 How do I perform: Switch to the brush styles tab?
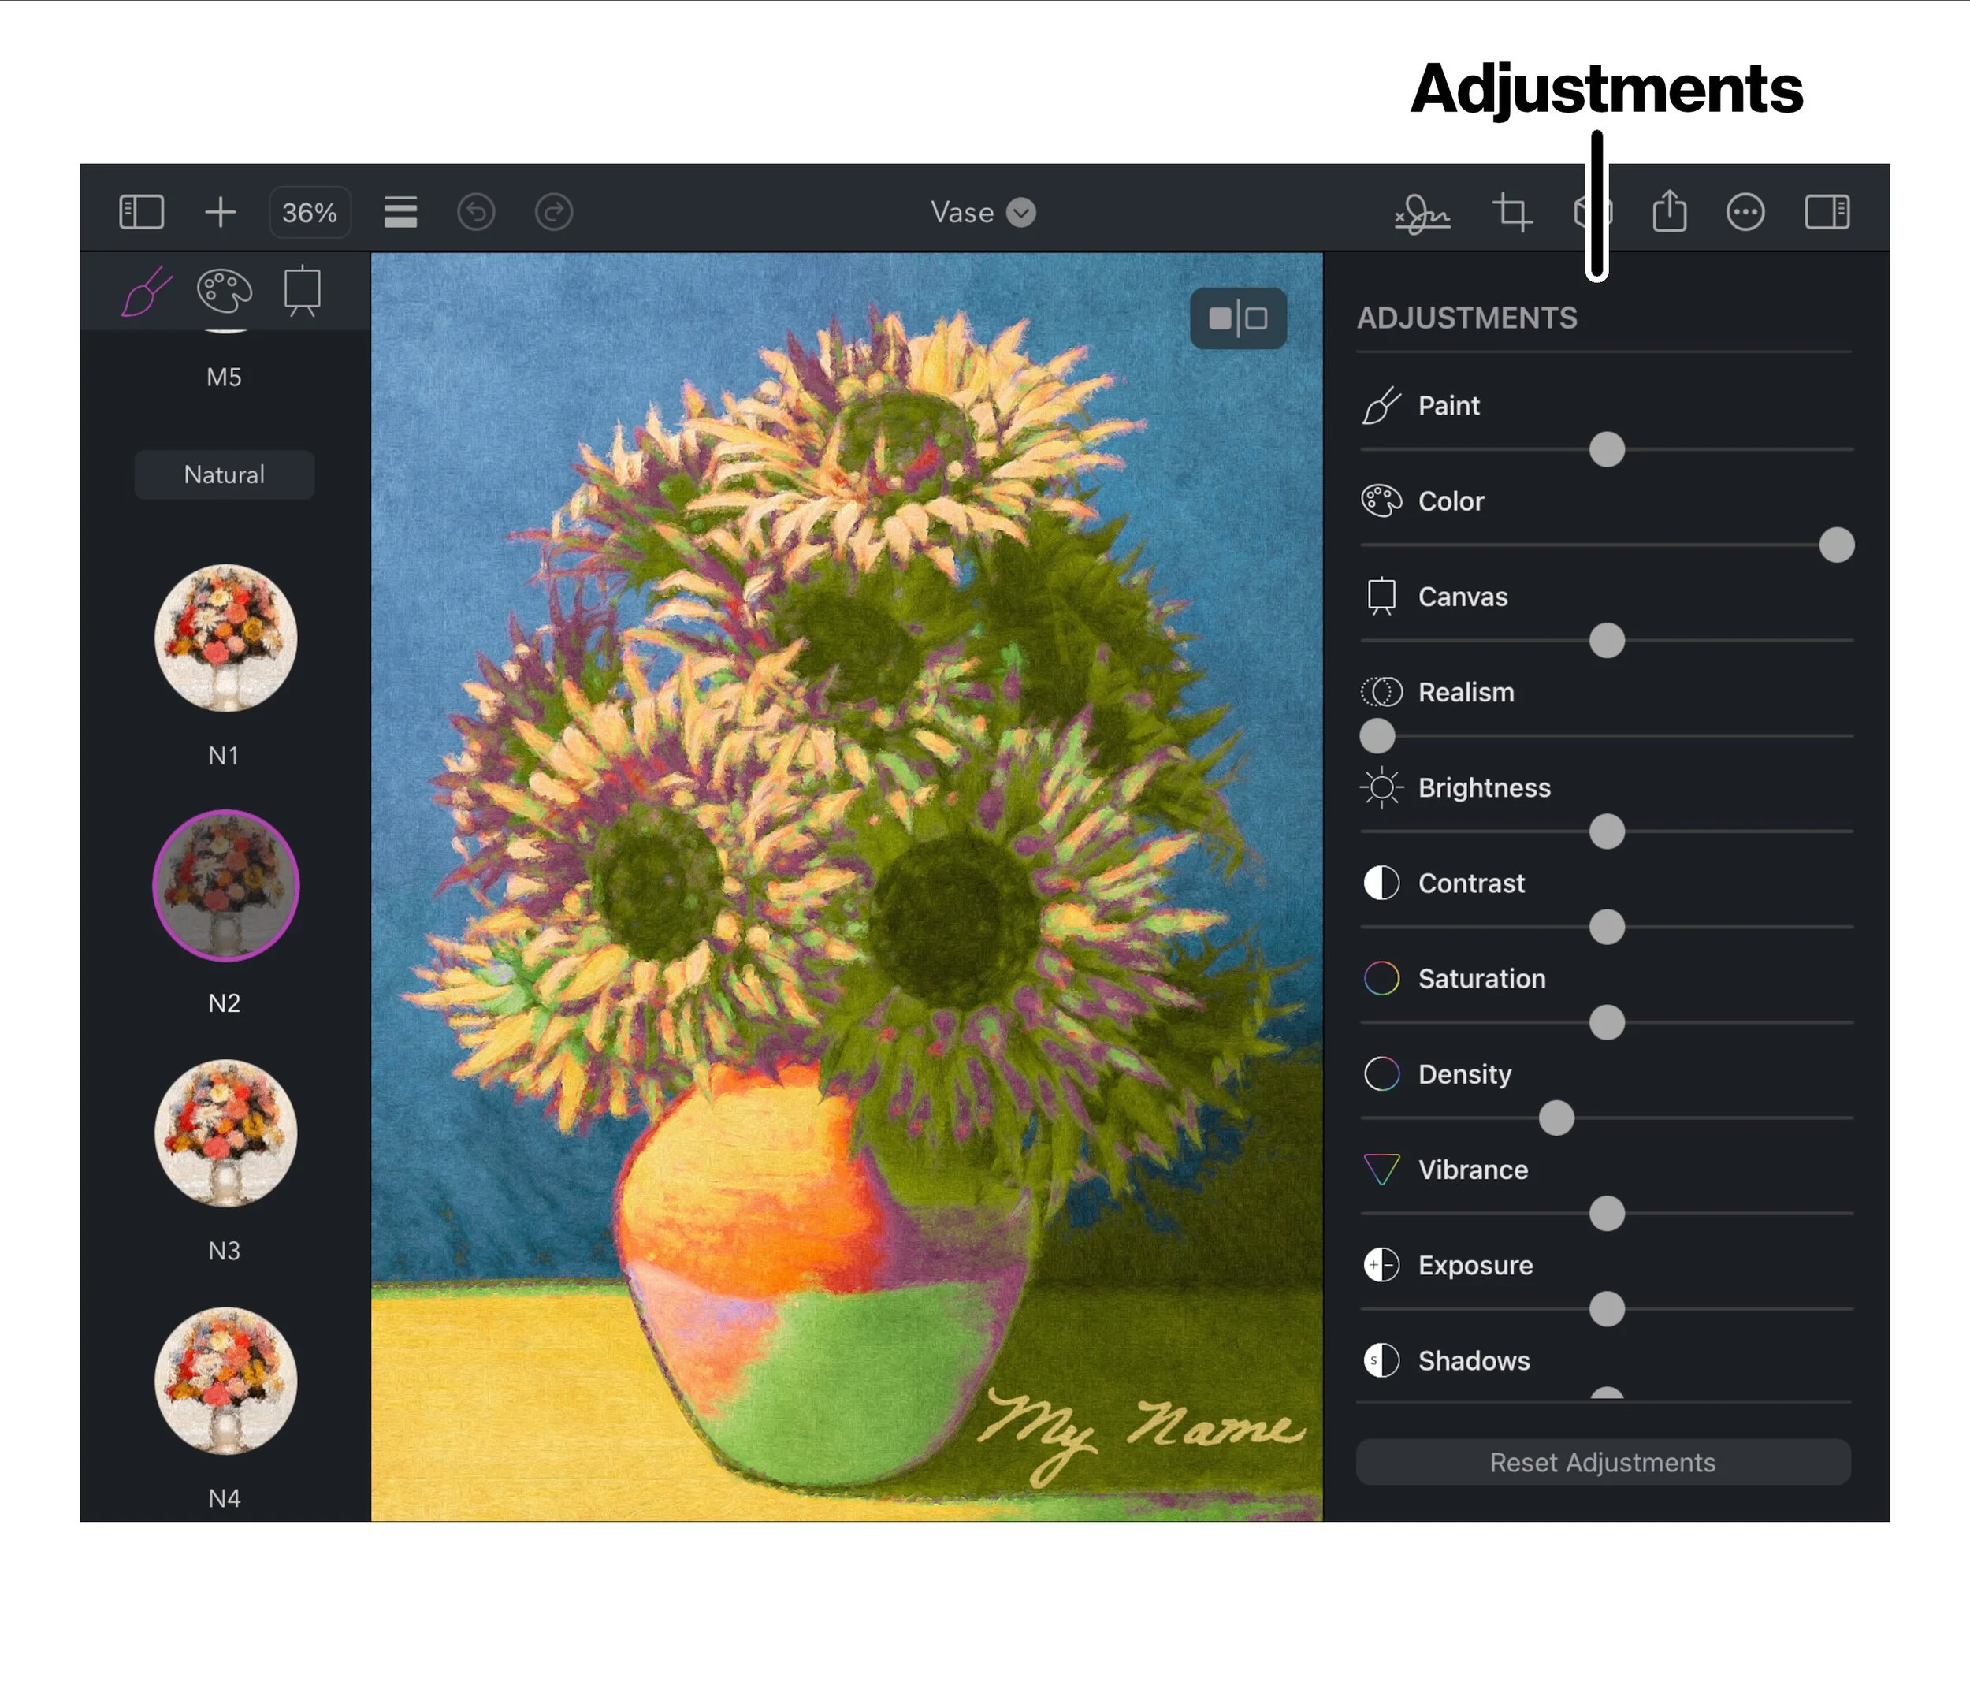147,291
